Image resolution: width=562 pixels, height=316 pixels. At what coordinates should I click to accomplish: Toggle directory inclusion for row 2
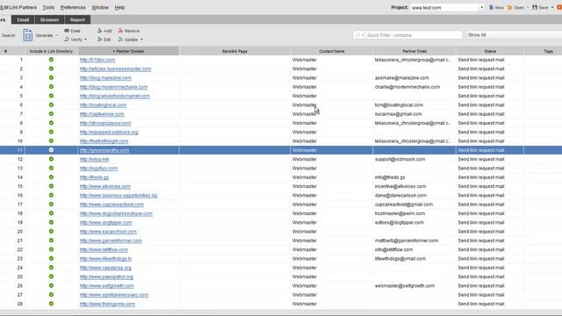click(51, 68)
